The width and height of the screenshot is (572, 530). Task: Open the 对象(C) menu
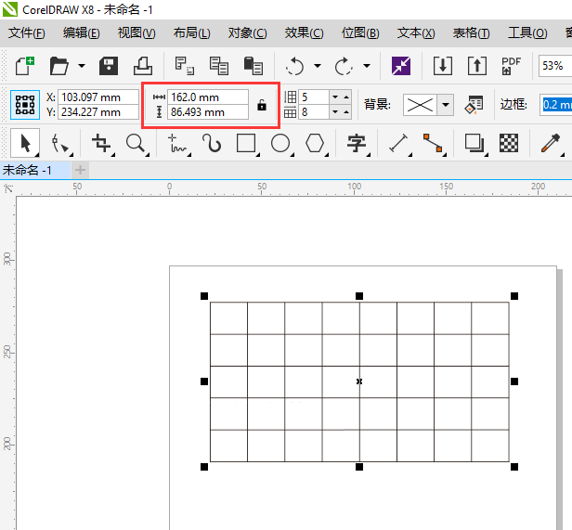247,33
